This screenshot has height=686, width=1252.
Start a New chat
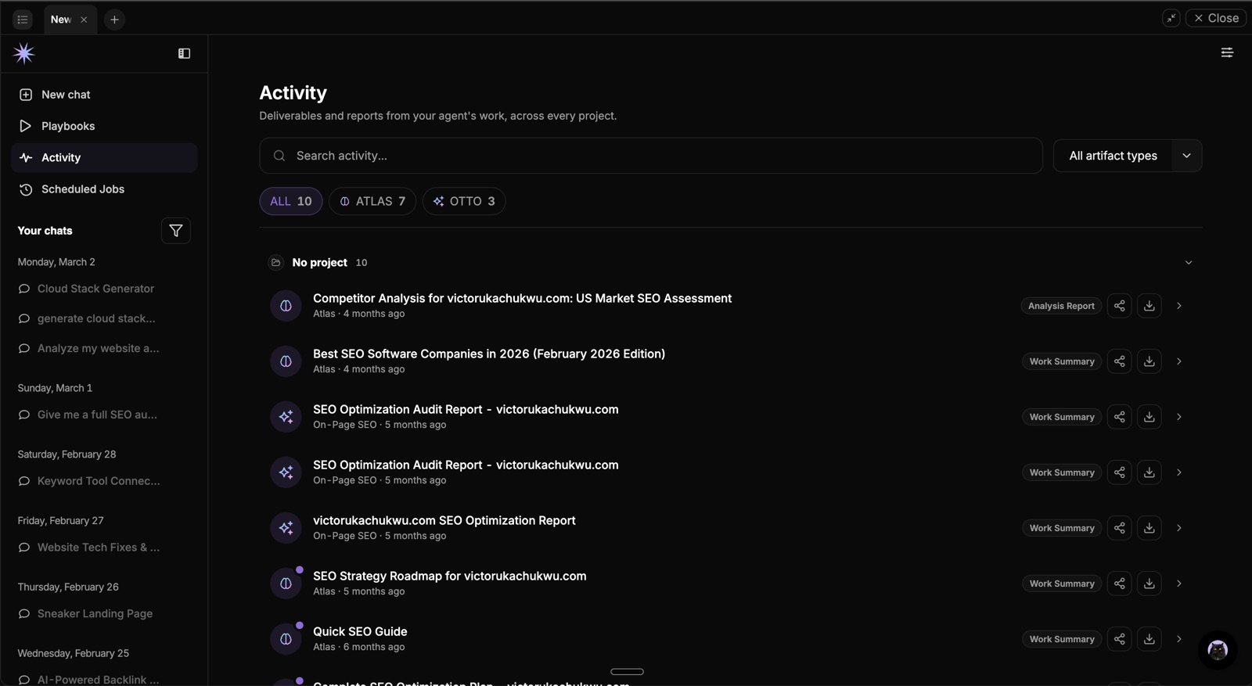104,95
